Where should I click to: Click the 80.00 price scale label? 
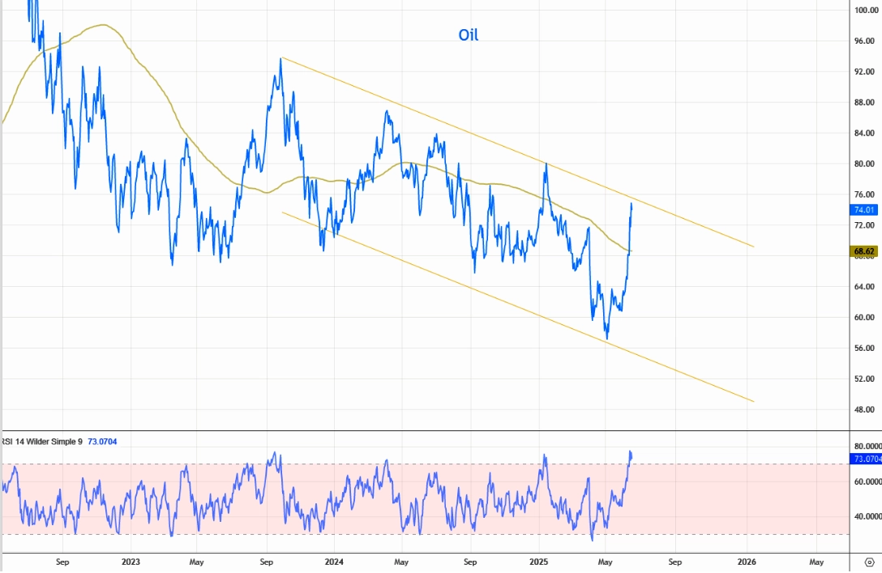click(x=864, y=164)
